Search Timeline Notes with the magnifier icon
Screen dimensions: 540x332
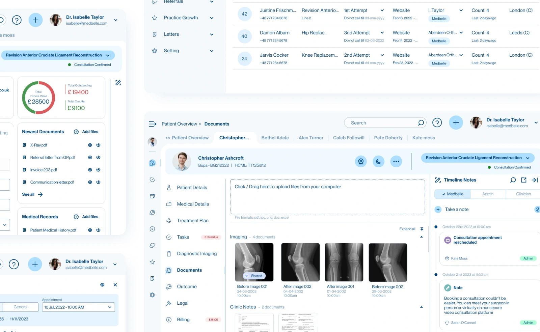[x=513, y=180]
